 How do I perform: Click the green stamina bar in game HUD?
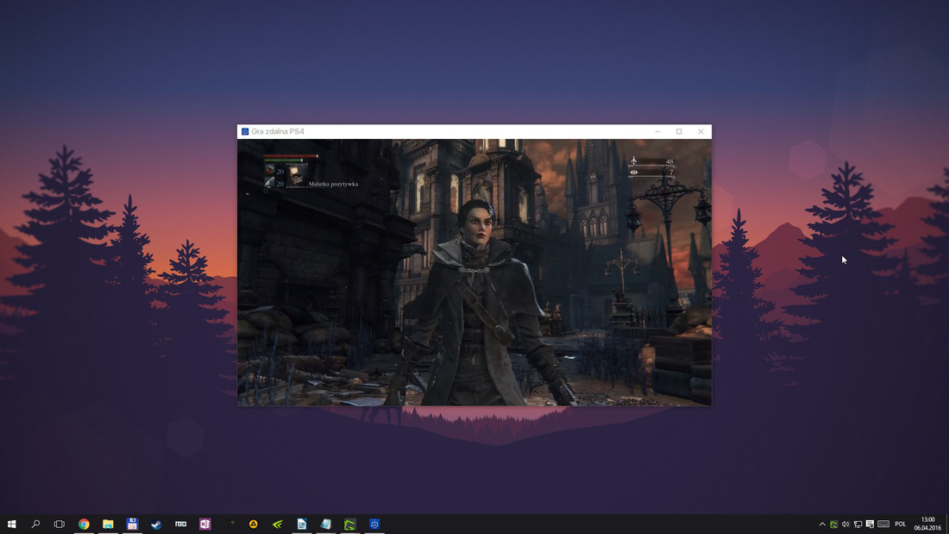284,160
